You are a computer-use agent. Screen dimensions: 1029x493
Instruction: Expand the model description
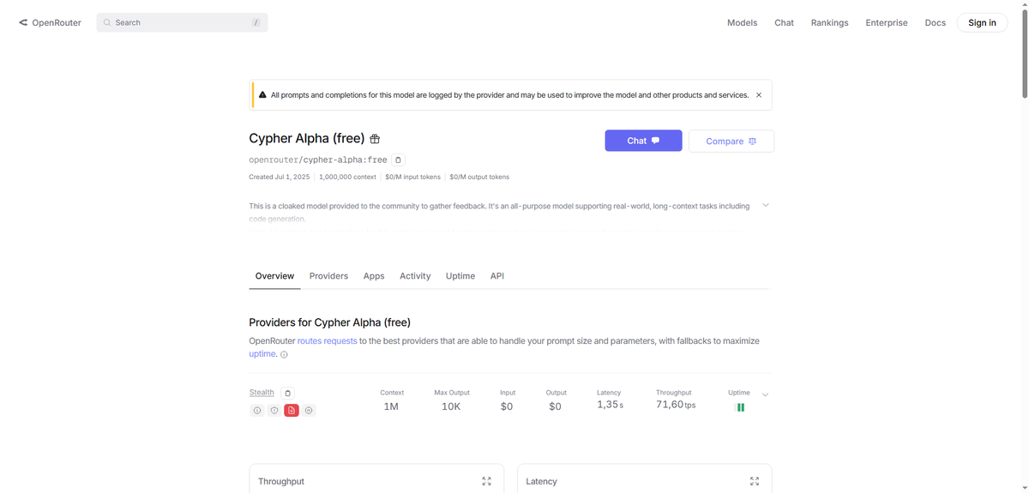(766, 206)
